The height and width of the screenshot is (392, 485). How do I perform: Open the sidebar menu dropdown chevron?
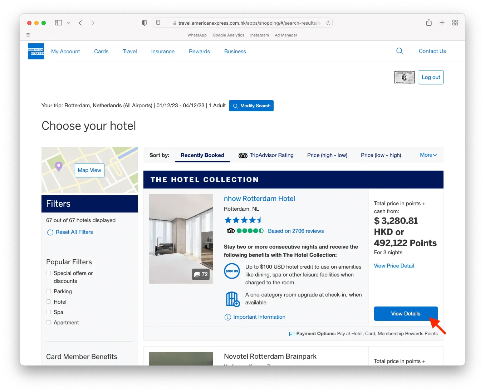click(x=68, y=23)
